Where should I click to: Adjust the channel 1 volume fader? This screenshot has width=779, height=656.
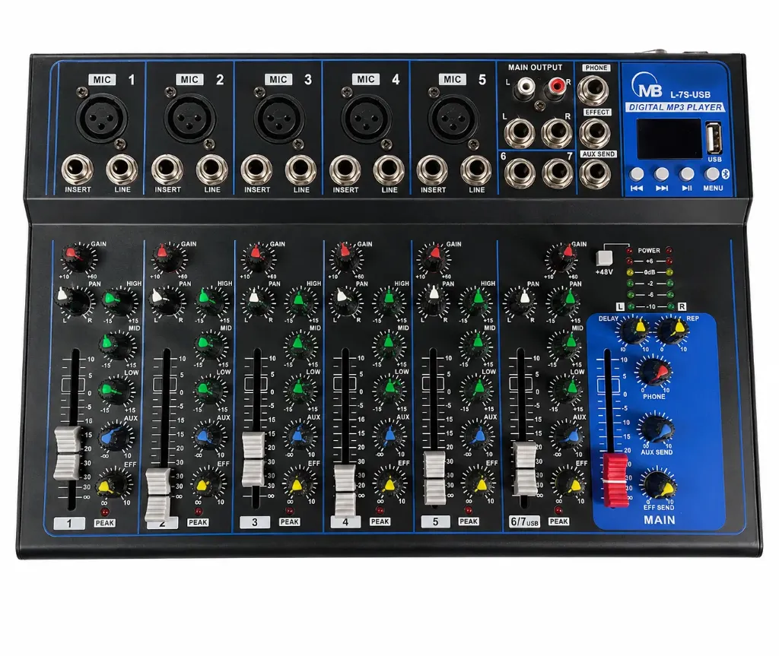67,452
